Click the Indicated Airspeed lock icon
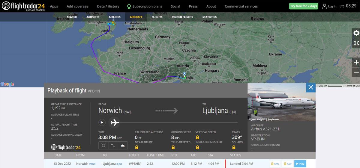The width and height of the screenshot is (360, 168). (x=197, y=147)
